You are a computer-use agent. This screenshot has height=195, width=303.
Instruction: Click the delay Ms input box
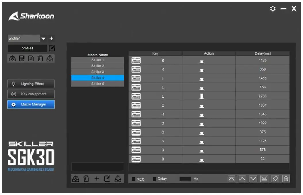click(x=185, y=179)
